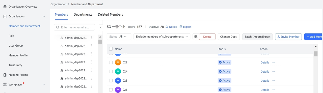Open more actions for member 024
This screenshot has width=323, height=93.
274,71
